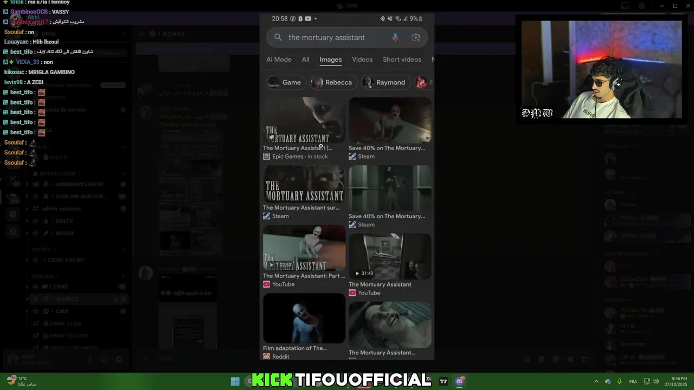Screen dimensions: 694x390
Task: Open the first Steam 'Save 40%' image
Action: coord(390,120)
